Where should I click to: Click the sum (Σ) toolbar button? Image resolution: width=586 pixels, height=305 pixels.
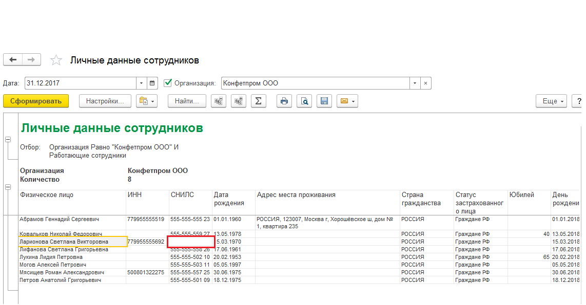point(258,101)
